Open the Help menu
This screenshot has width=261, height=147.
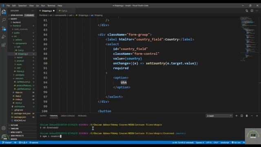tap(60, 5)
